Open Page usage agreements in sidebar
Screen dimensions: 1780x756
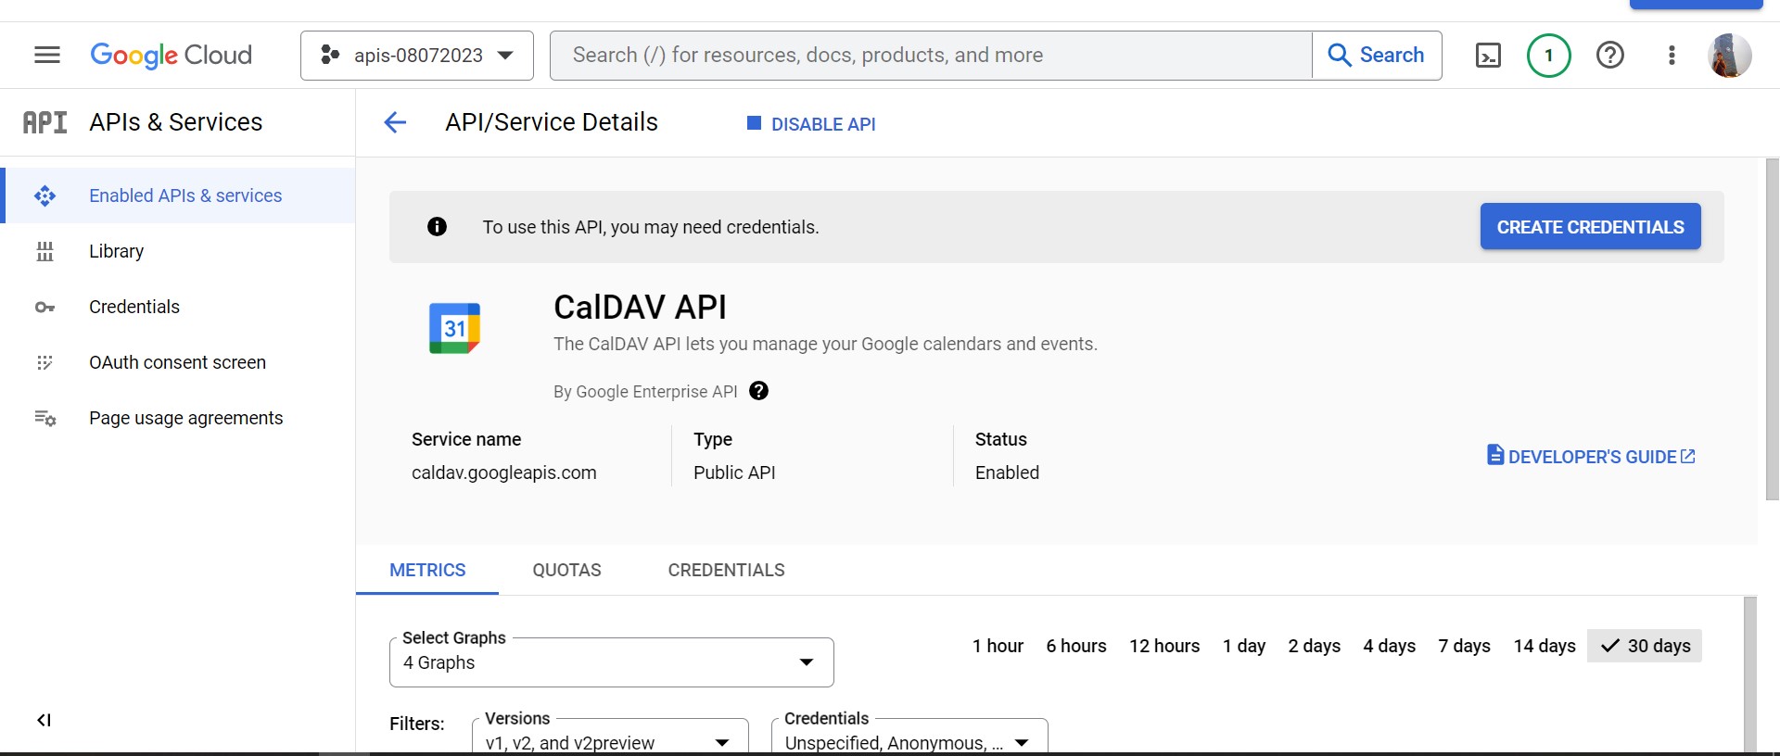177,418
